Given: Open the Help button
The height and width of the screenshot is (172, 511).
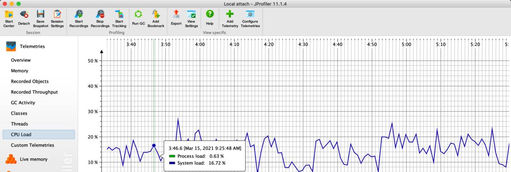Looking at the screenshot, I should (210, 18).
